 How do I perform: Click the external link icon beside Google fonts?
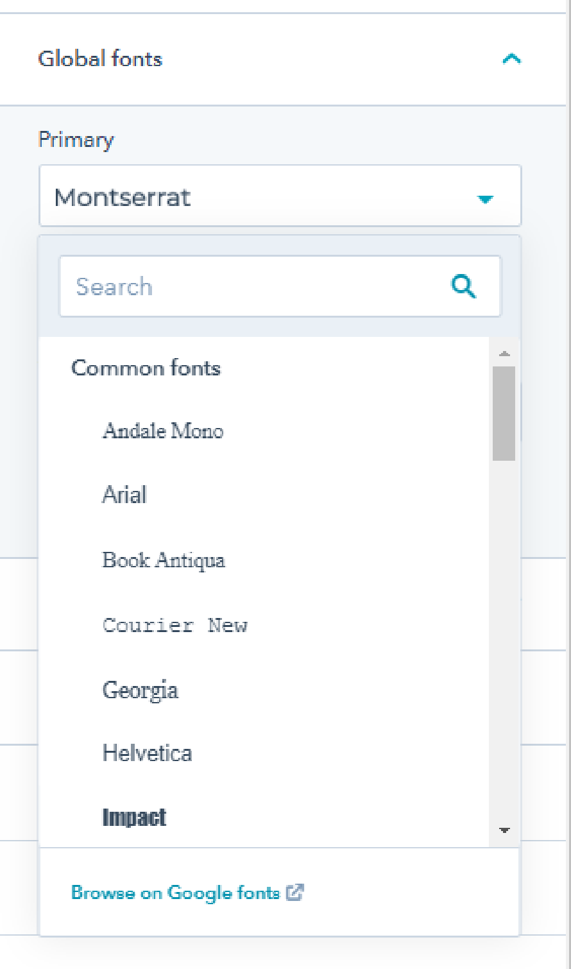point(294,892)
